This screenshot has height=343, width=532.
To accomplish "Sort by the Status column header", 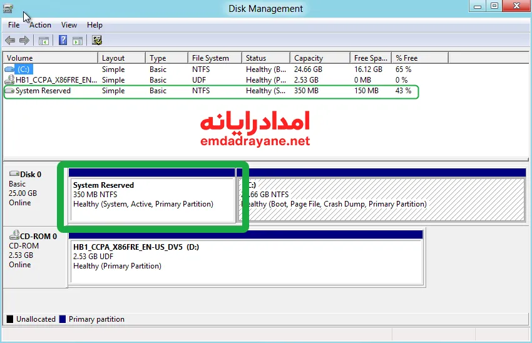I will pos(266,58).
